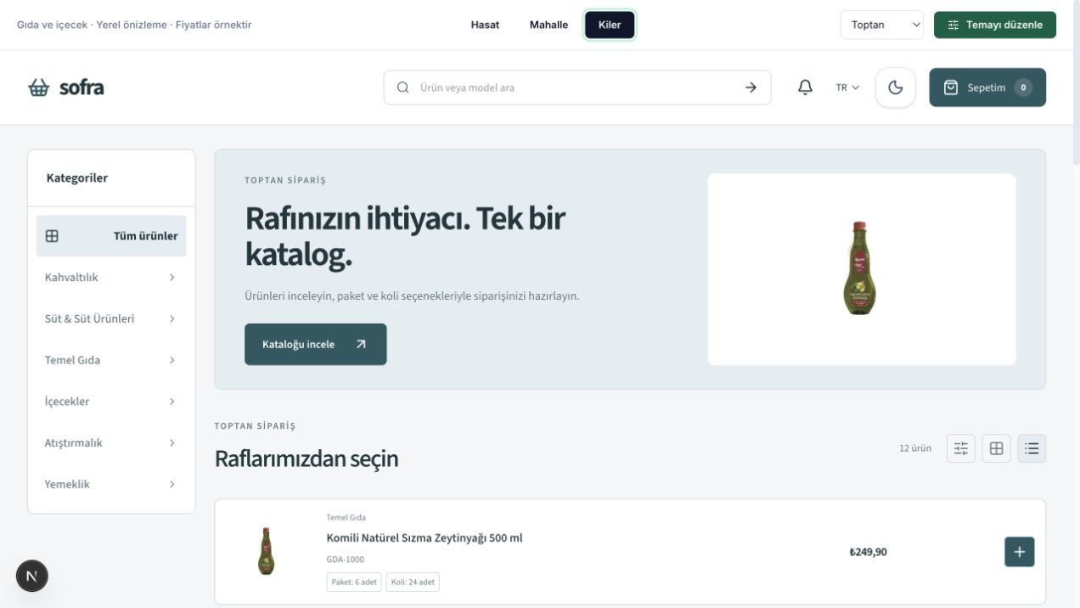Click the 12 ürün count label
This screenshot has width=1080, height=608.
tap(915, 448)
